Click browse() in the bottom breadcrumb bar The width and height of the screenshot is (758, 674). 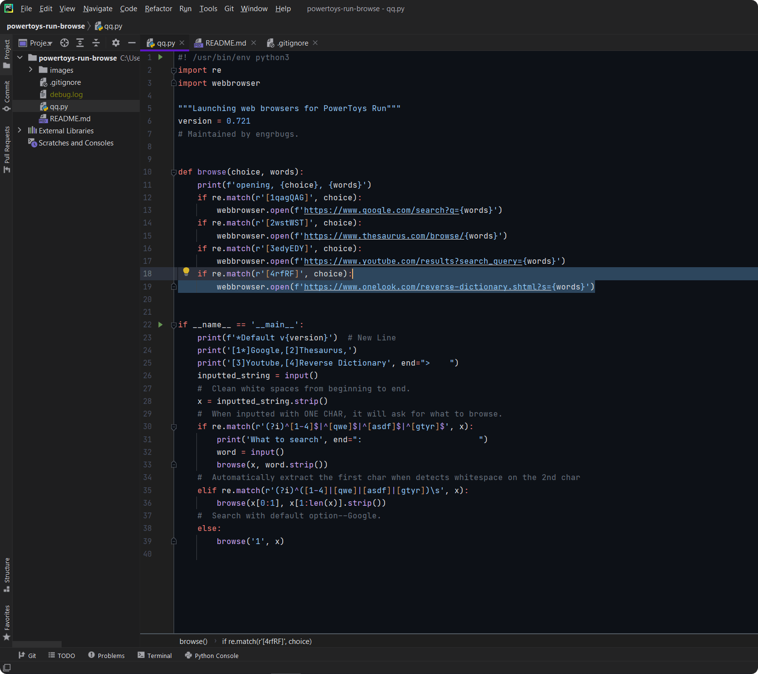(x=193, y=641)
